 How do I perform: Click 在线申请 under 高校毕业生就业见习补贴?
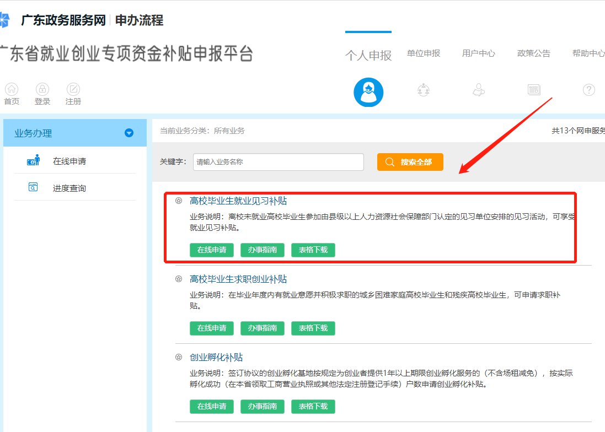(212, 250)
